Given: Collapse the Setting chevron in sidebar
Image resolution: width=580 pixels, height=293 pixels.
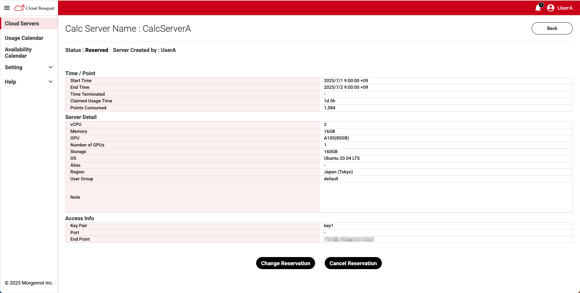Looking at the screenshot, I should click(50, 67).
